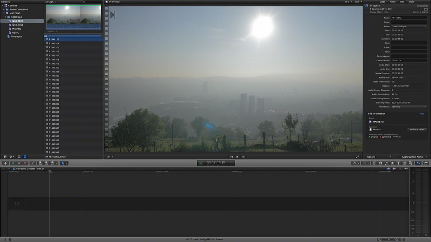Open the Keyword Editor key icon
Viewport: 431px width, 242px height.
point(33,163)
